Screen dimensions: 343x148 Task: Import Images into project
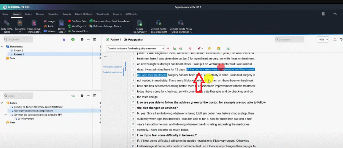[50, 21]
